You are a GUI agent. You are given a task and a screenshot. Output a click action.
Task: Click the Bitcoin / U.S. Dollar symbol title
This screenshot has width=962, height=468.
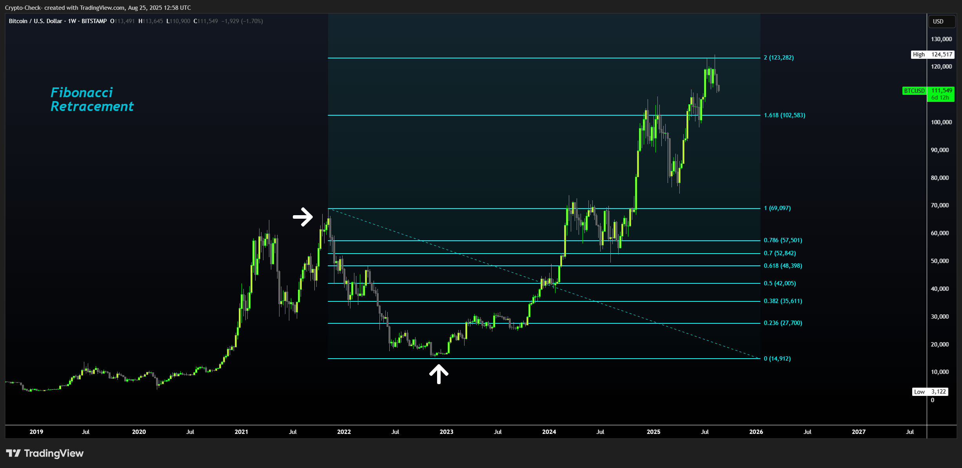pos(35,21)
